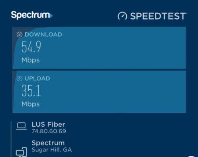Click the blue arrow in the Spectrum logo
This screenshot has height=157, width=198.
tap(51, 16)
